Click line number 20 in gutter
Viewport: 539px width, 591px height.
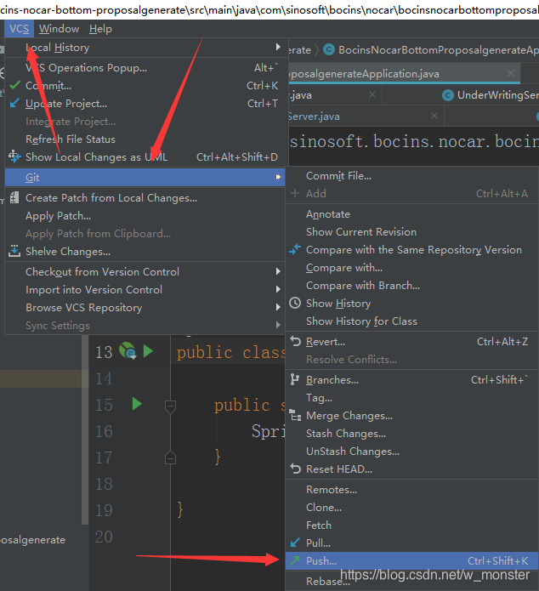(x=104, y=537)
